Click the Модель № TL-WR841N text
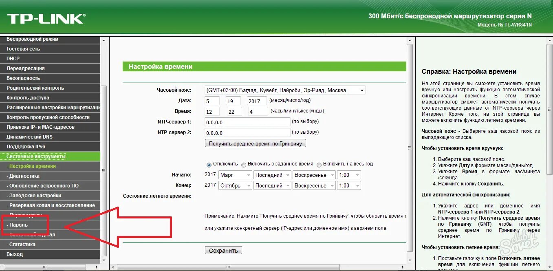Image resolution: width=553 pixels, height=271 pixels. pyautogui.click(x=505, y=25)
